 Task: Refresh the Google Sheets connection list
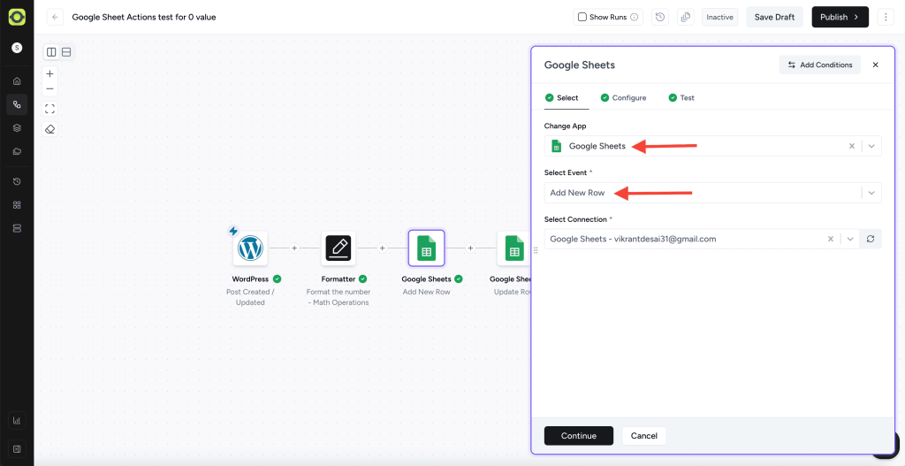[x=871, y=239]
